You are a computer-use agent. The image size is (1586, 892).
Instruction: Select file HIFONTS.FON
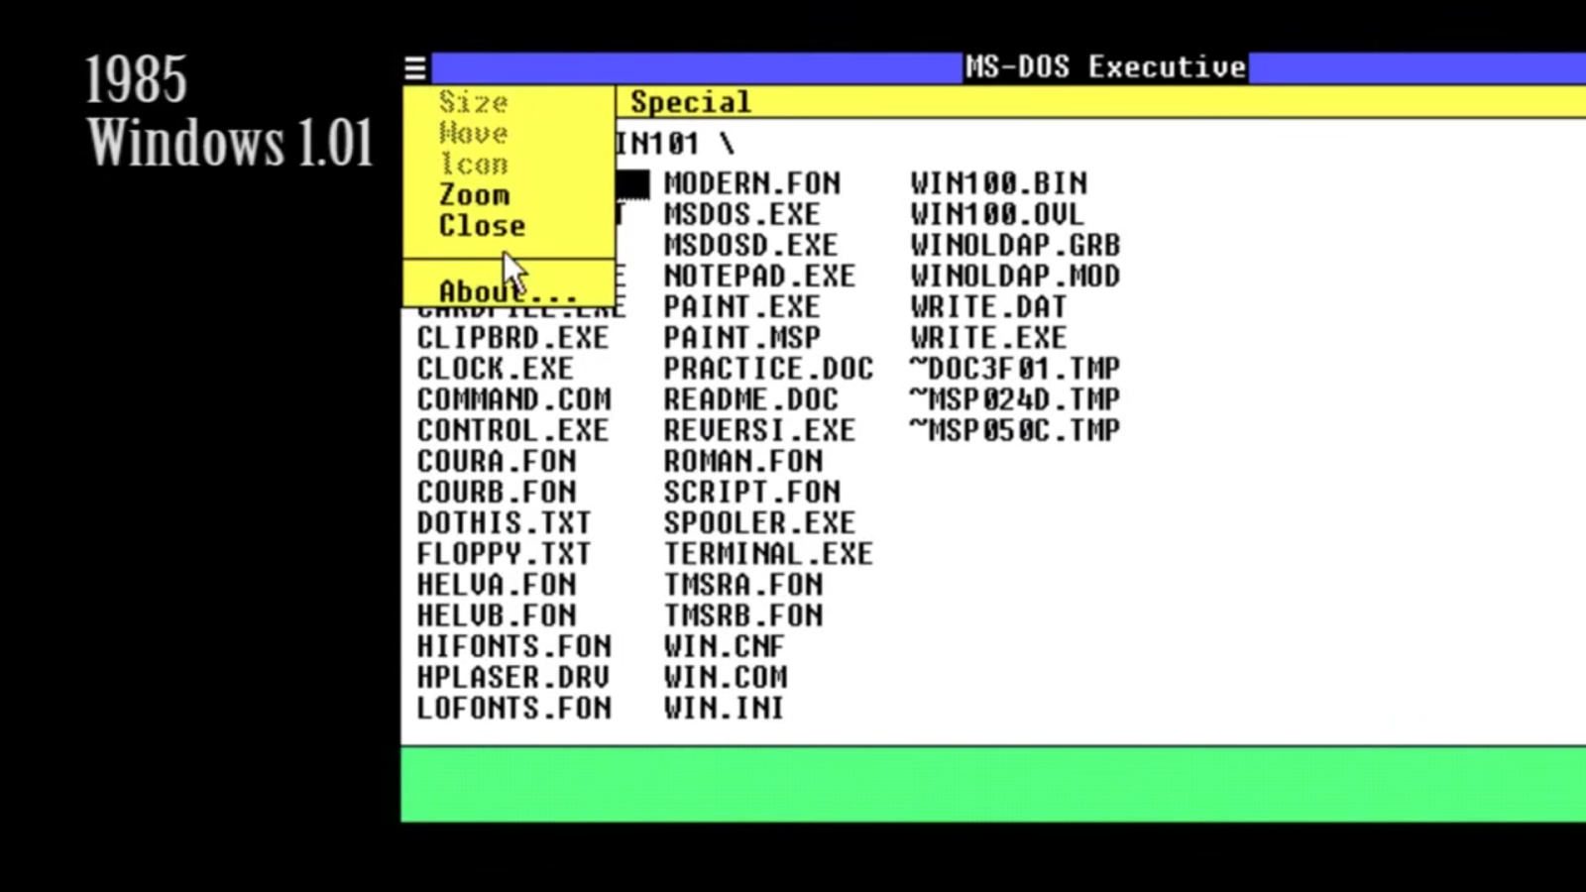tap(514, 646)
